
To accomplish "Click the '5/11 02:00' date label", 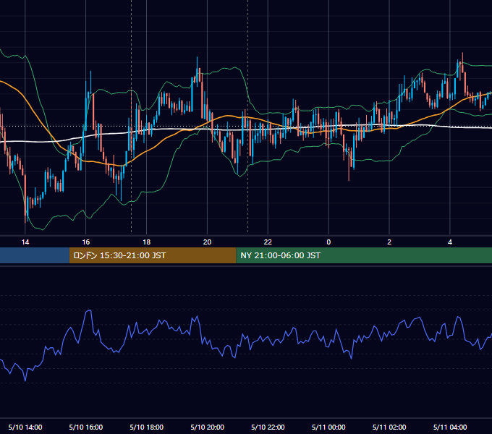I will coord(389,427).
